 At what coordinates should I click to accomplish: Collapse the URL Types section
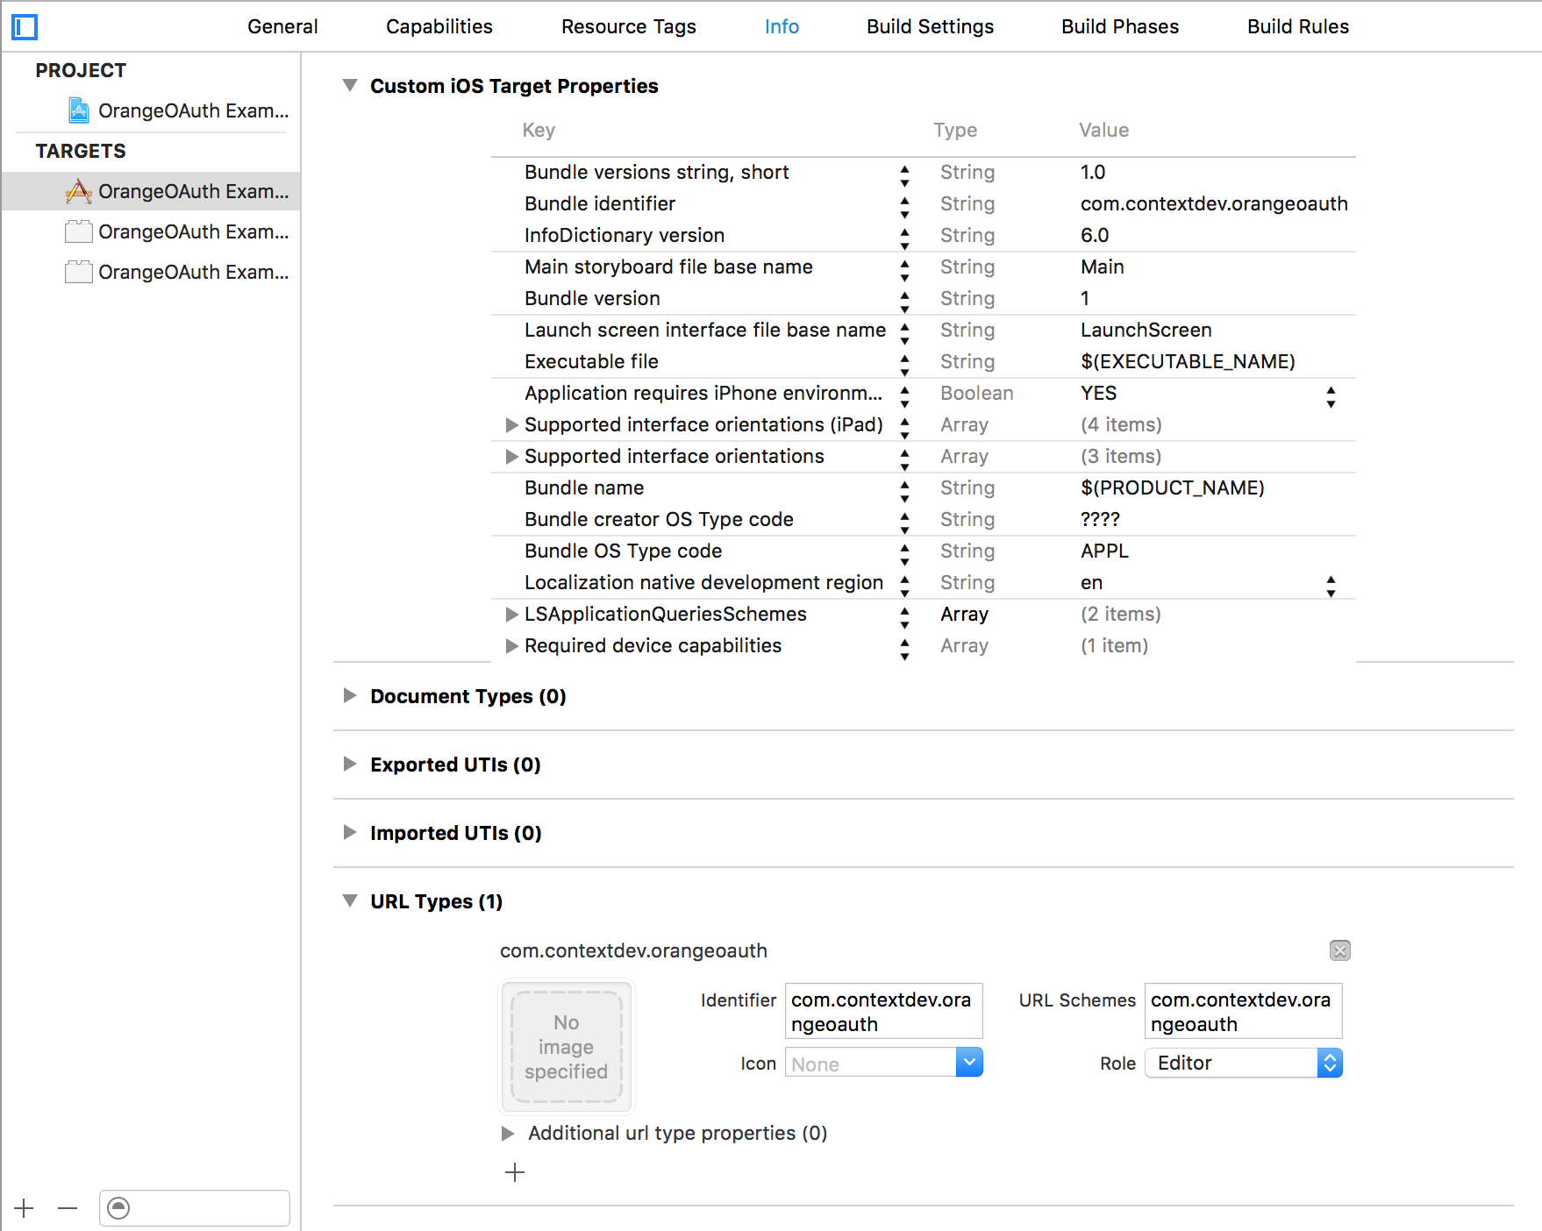[x=350, y=900]
